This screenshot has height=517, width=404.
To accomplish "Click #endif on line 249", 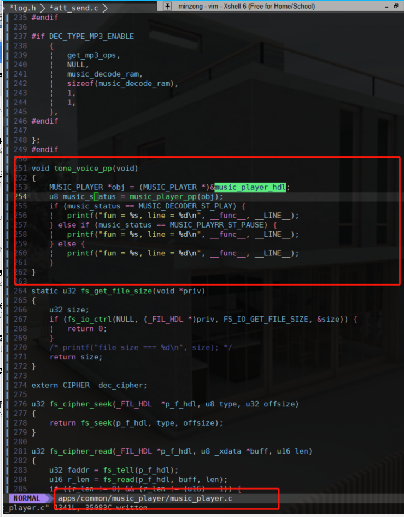I will 45,149.
